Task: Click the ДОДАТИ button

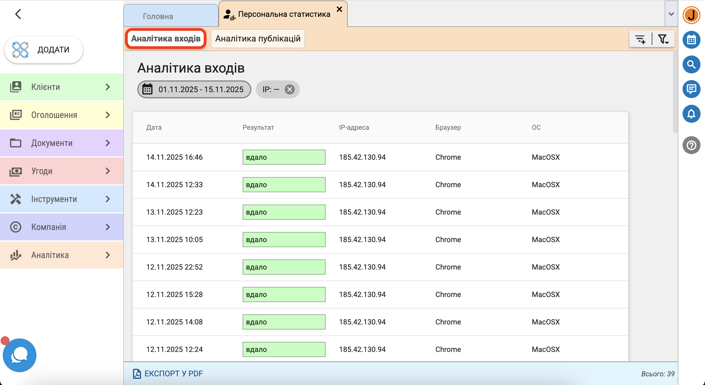Action: tap(44, 50)
